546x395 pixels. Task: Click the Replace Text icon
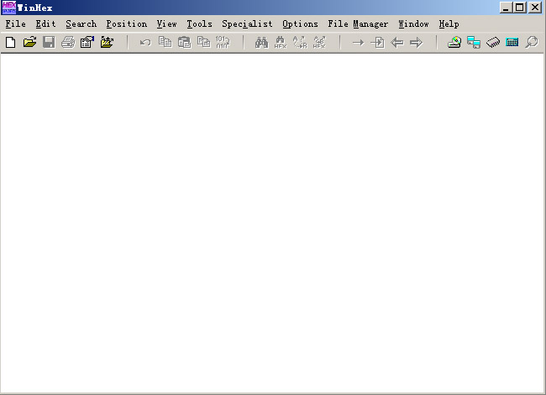pos(300,43)
